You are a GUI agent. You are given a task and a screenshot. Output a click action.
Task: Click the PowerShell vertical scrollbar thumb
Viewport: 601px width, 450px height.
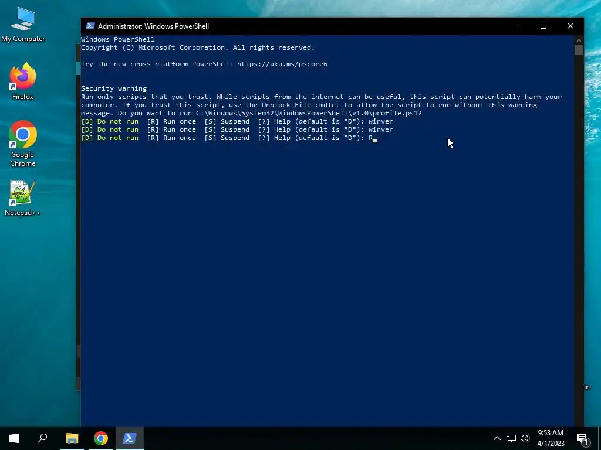coord(579,50)
